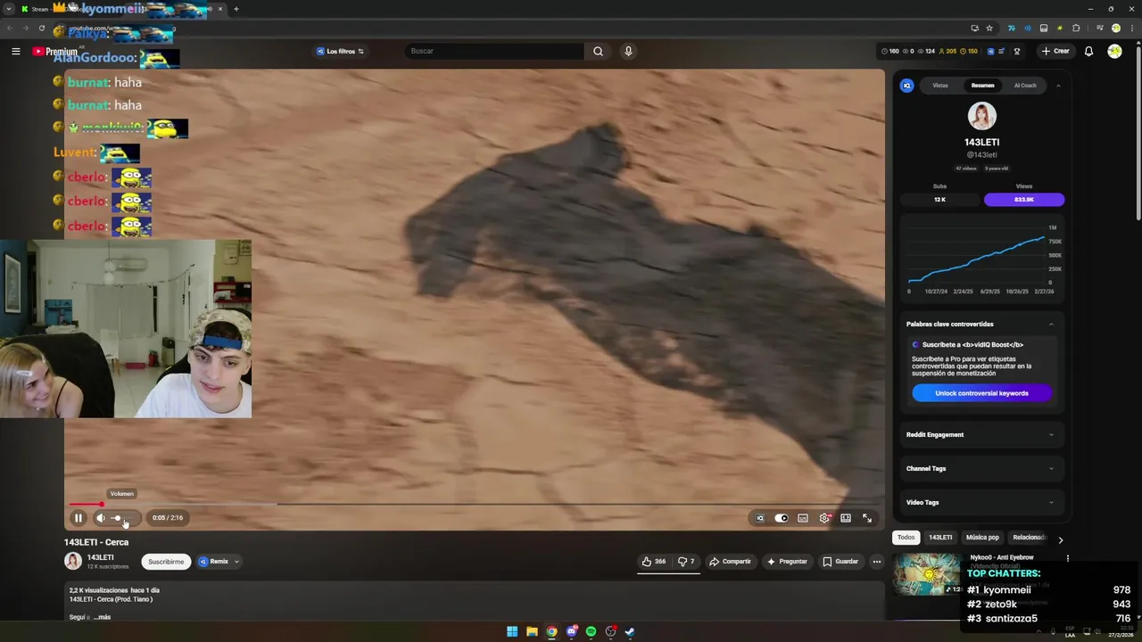Open Nykoo0 Anti Eyebrow video thumbnail
This screenshot has width=1142, height=642.
tap(928, 574)
